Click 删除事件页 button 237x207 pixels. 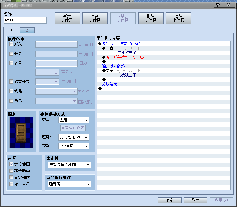(151, 18)
